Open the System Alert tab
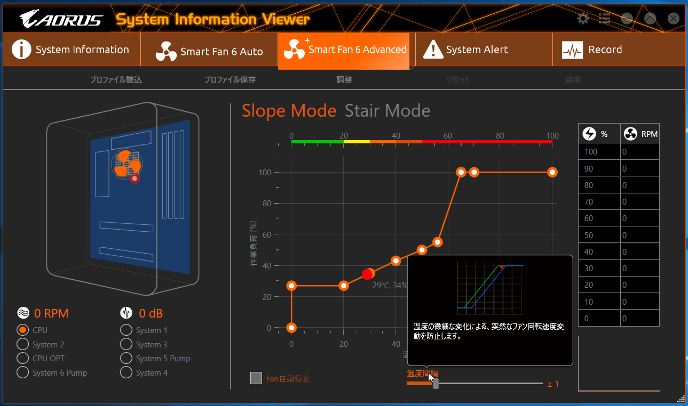 click(484, 50)
